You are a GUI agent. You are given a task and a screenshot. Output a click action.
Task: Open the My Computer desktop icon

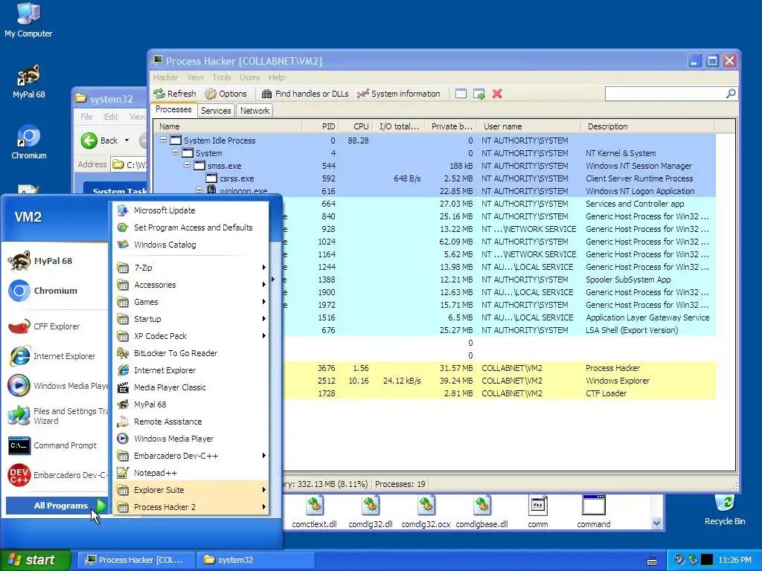[x=28, y=20]
